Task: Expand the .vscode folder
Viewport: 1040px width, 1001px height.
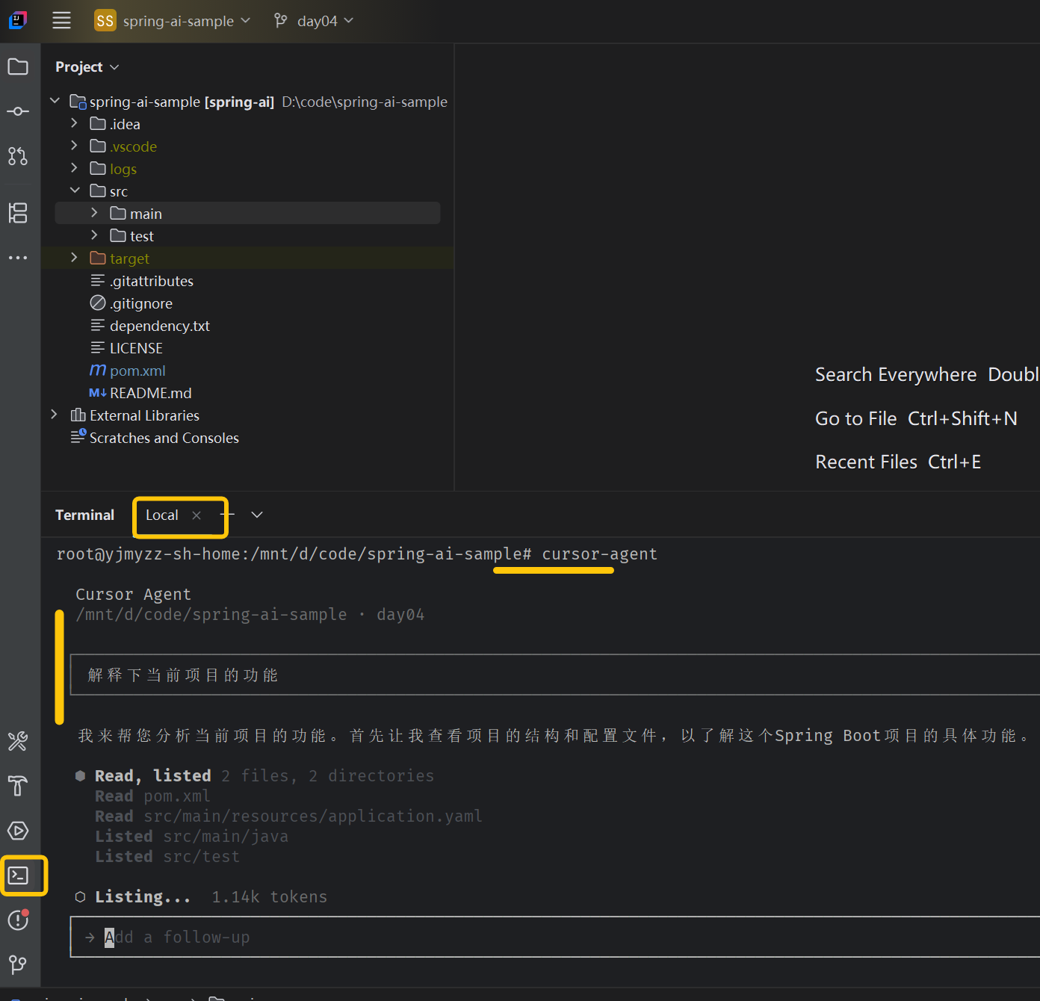Action: 74,145
